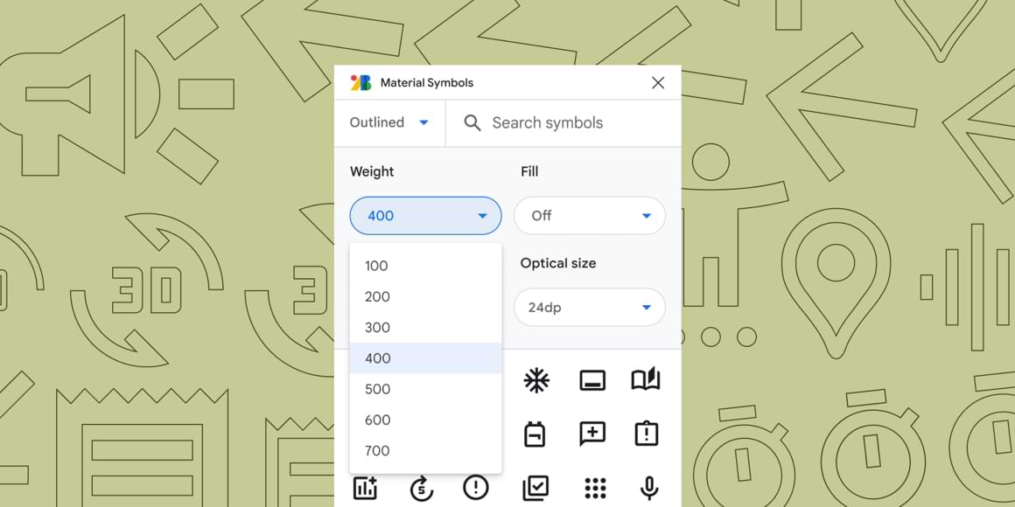Select the checked library stack symbol
1015x507 pixels.
tap(535, 488)
